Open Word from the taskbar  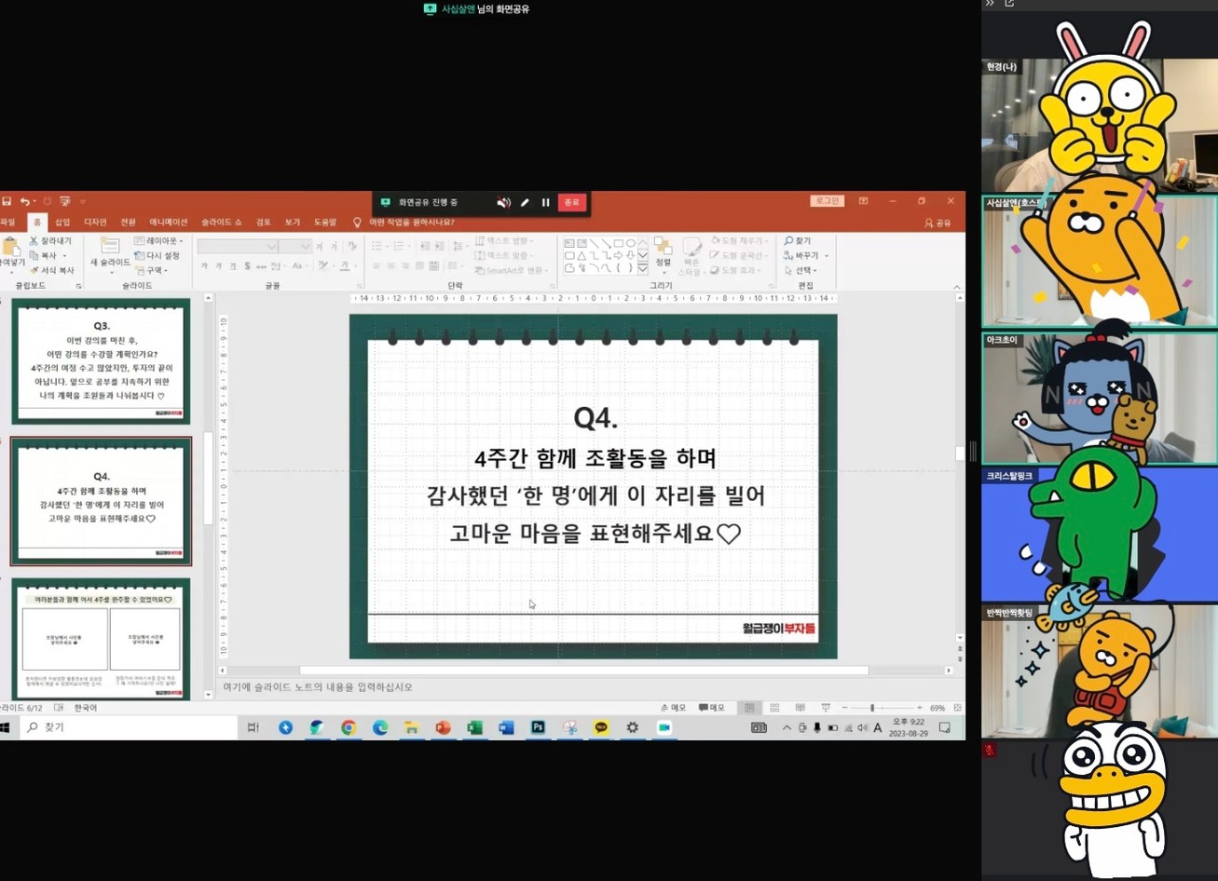pyautogui.click(x=506, y=727)
